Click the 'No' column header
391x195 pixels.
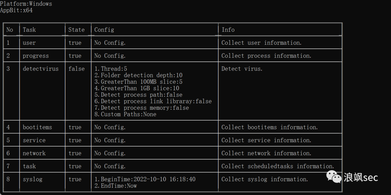(10, 30)
